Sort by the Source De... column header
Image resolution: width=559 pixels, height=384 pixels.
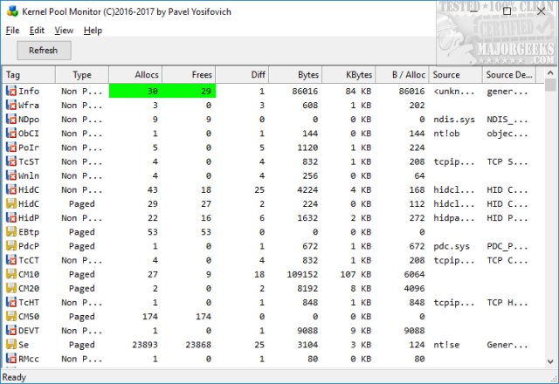tap(509, 75)
